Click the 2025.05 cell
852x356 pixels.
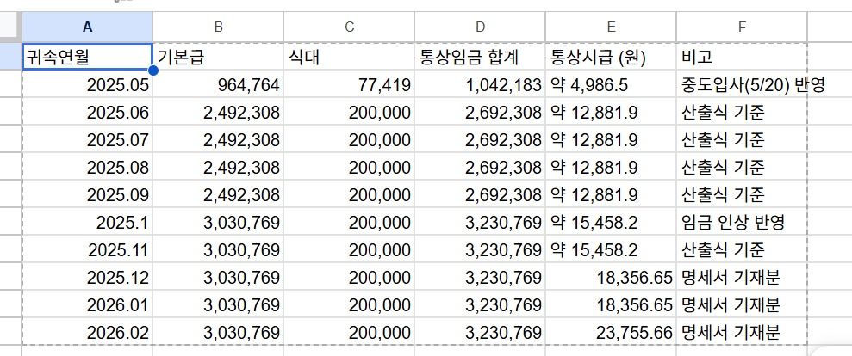click(87, 85)
